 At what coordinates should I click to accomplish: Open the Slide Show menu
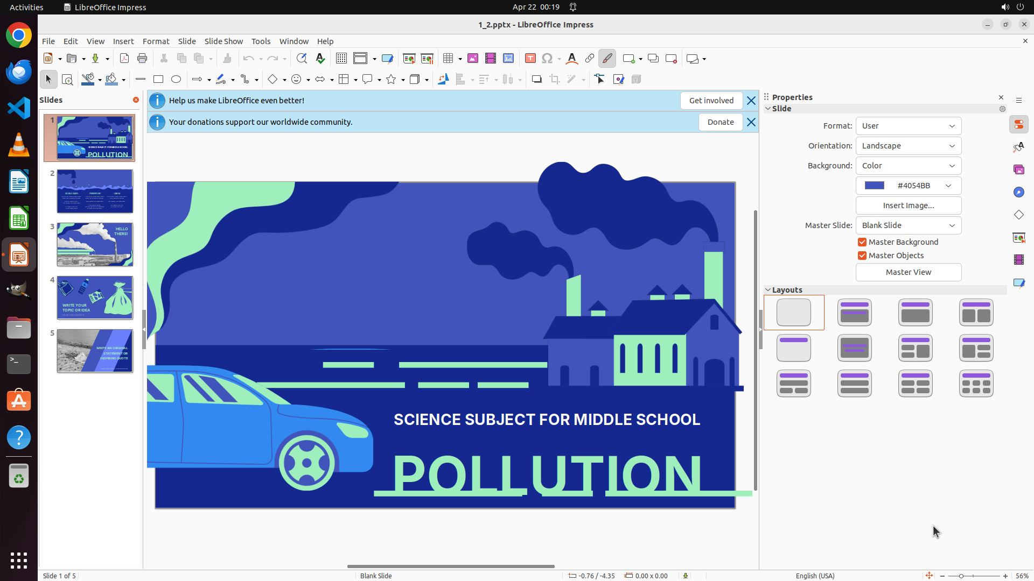point(223,41)
